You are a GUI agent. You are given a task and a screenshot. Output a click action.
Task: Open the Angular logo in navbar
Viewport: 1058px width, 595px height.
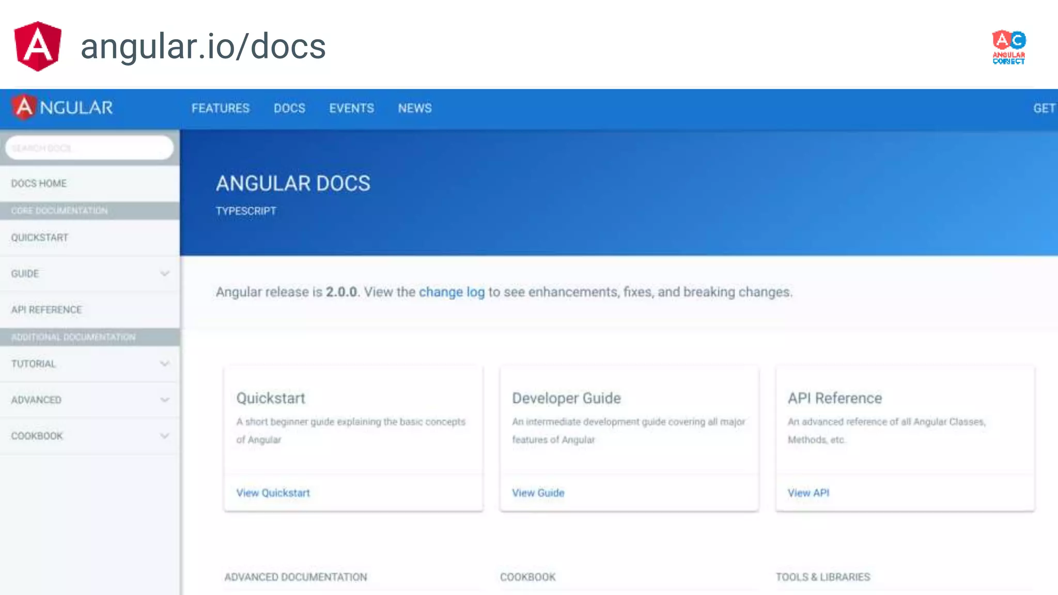pos(62,107)
